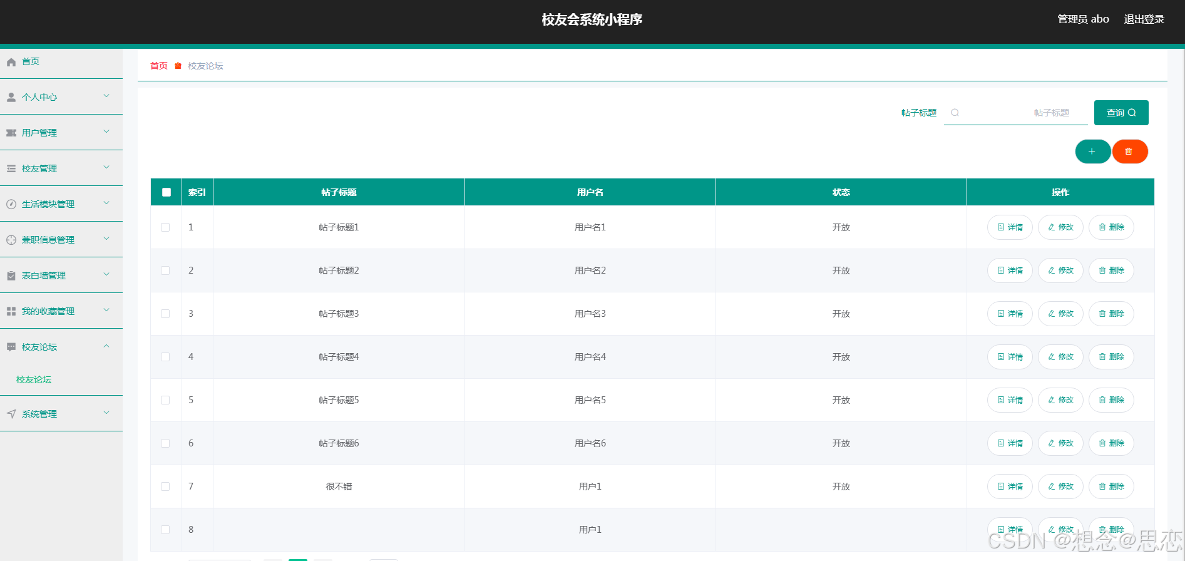Screen dimensions: 1185x561
Task: Check the box for row 5
Action: (x=165, y=400)
